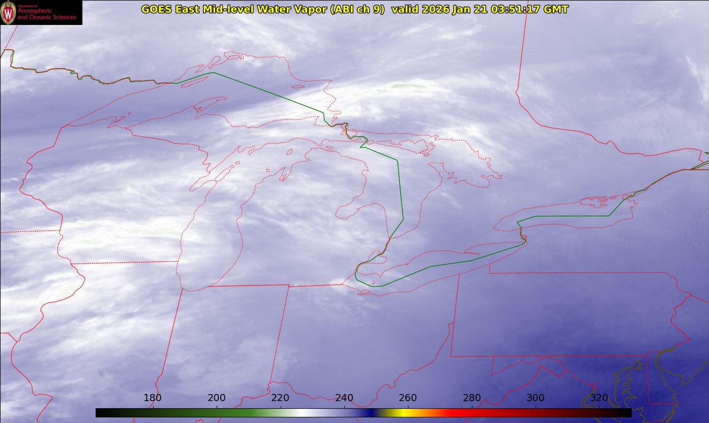
Task: Click the "220" colorbar tick label
Action: (x=280, y=398)
